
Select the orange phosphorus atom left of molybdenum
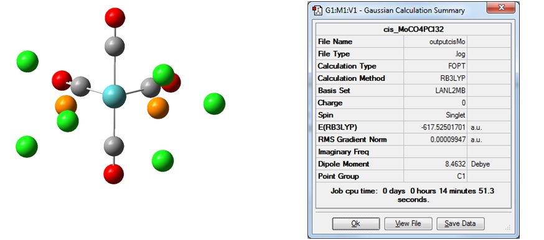(x=65, y=104)
